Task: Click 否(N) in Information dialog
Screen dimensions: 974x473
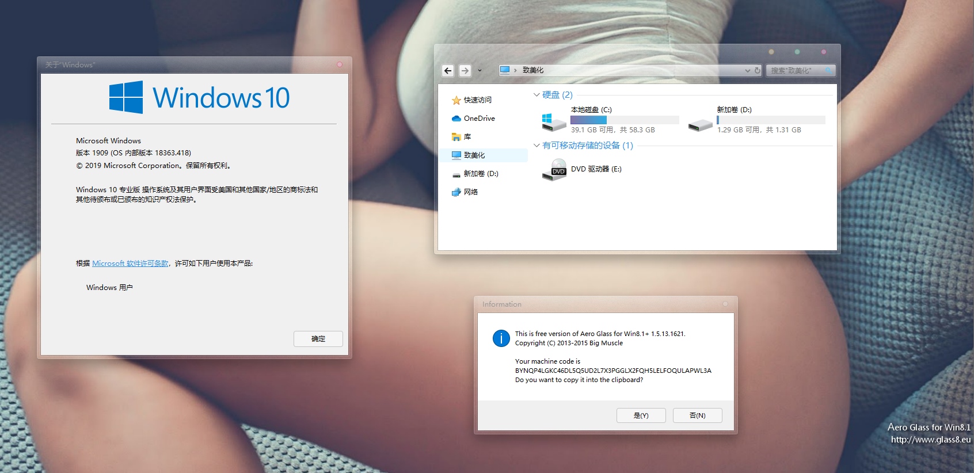Action: [x=697, y=415]
